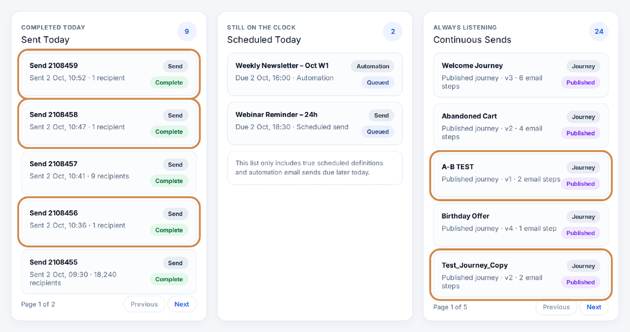Select the Send 2108456 title
The image size is (630, 332).
click(x=54, y=213)
